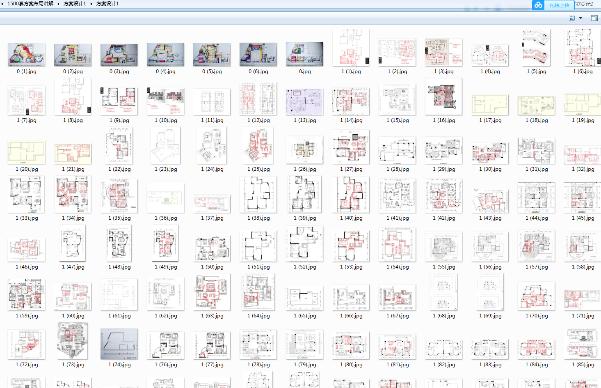Toggle the preview pane icon
This screenshot has width=601, height=388.
click(x=594, y=18)
